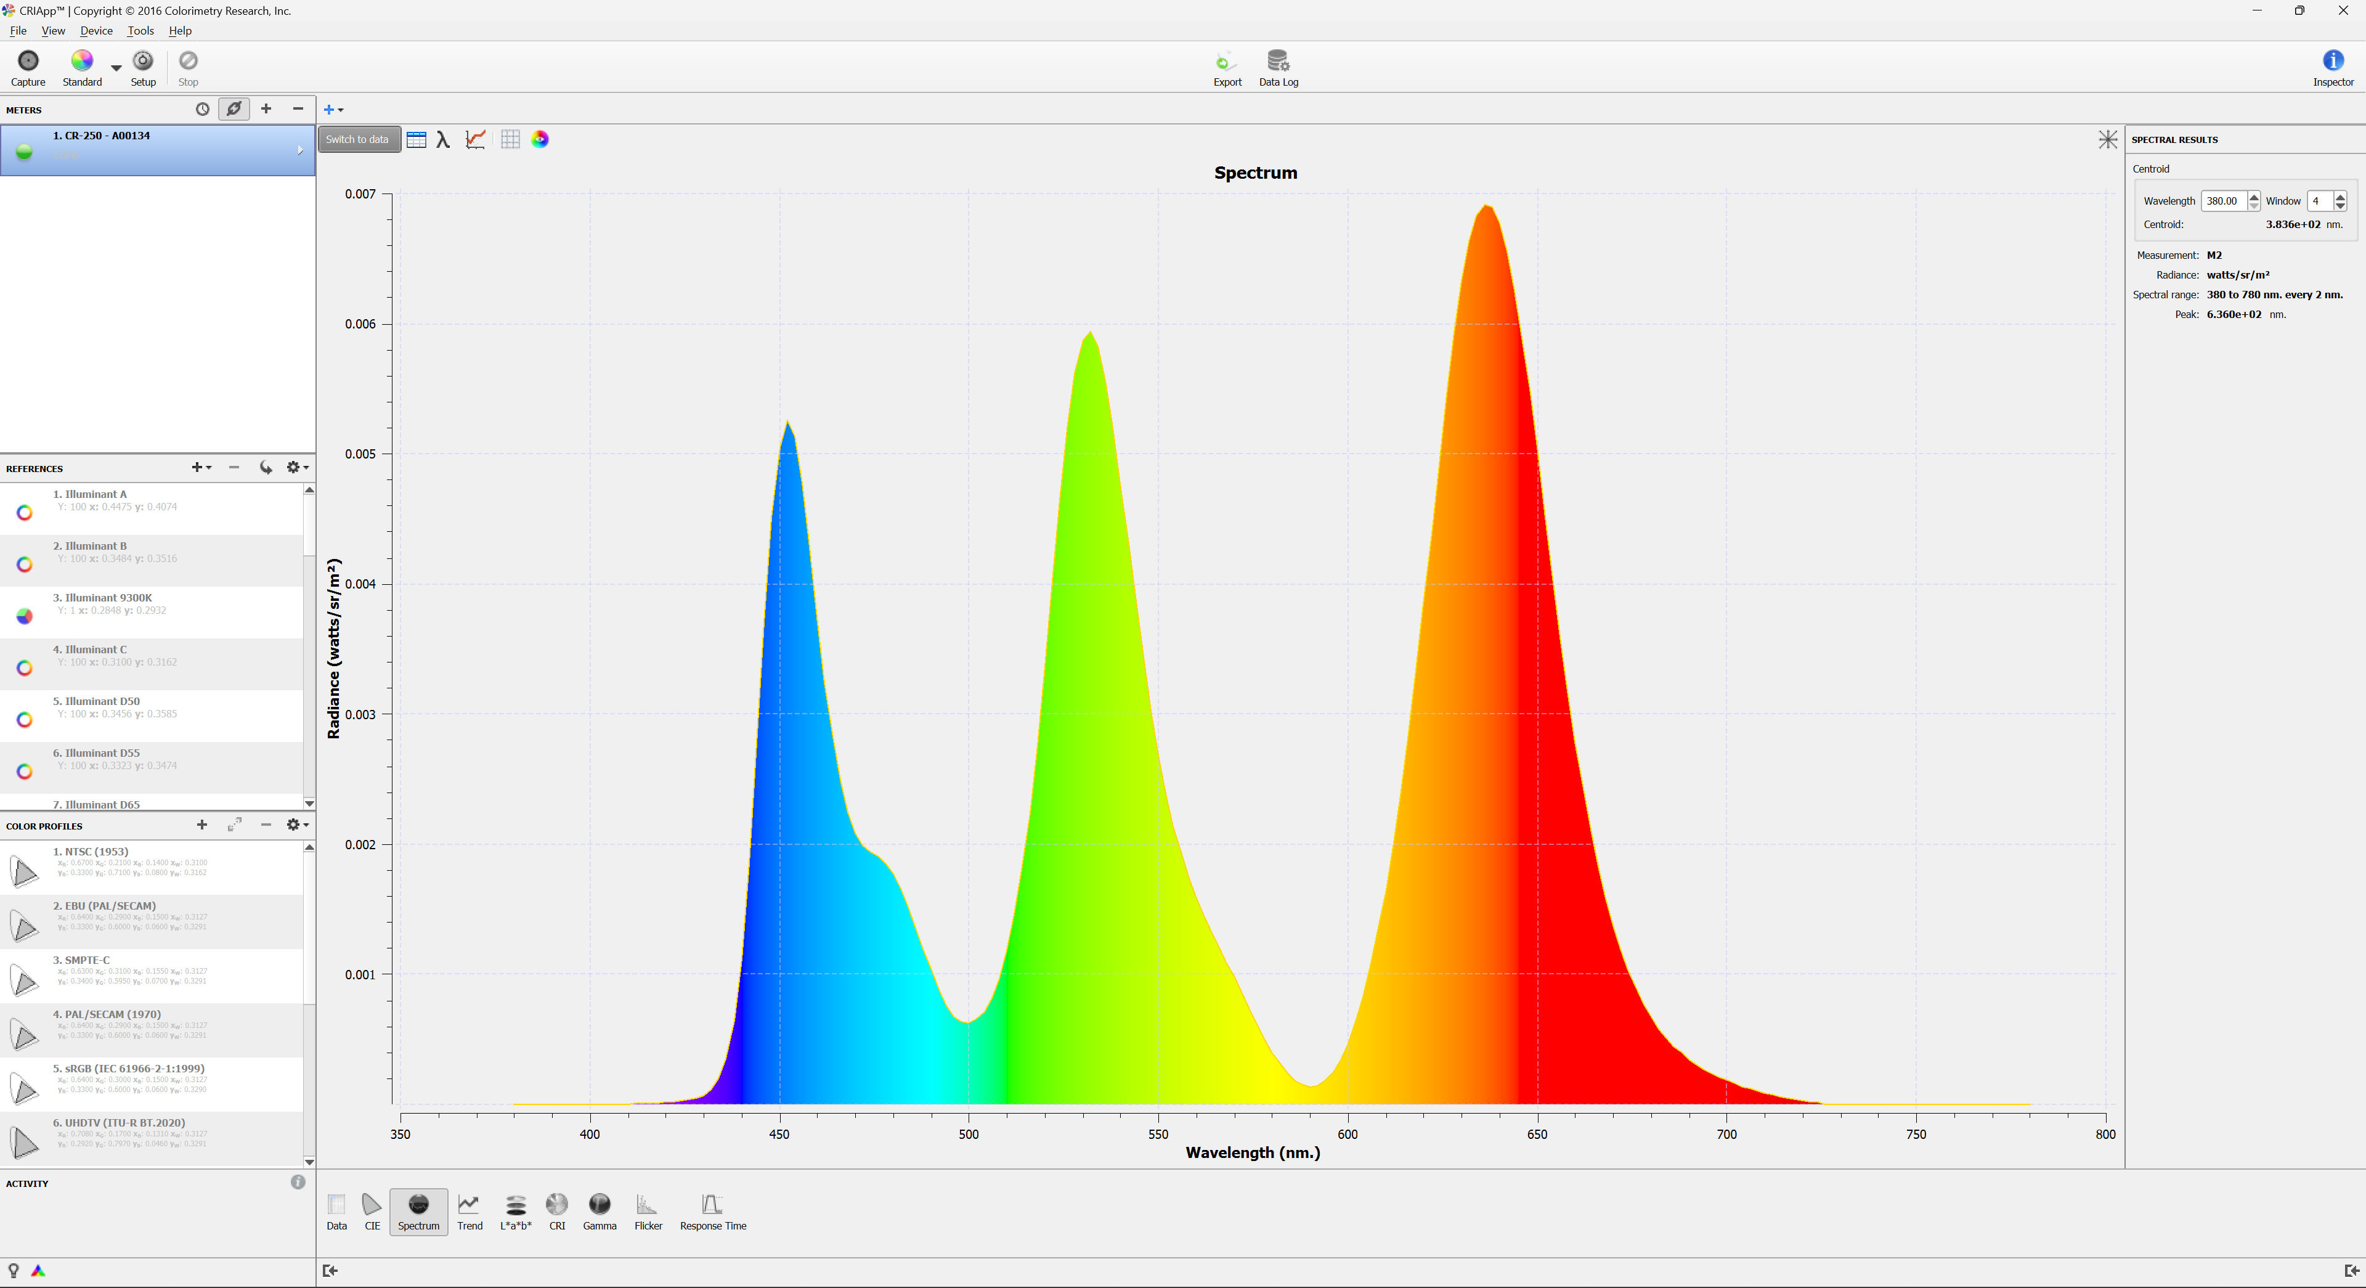Expand the Standard mode dropdown arrow
Screen dimensions: 2366x1288
(116, 68)
